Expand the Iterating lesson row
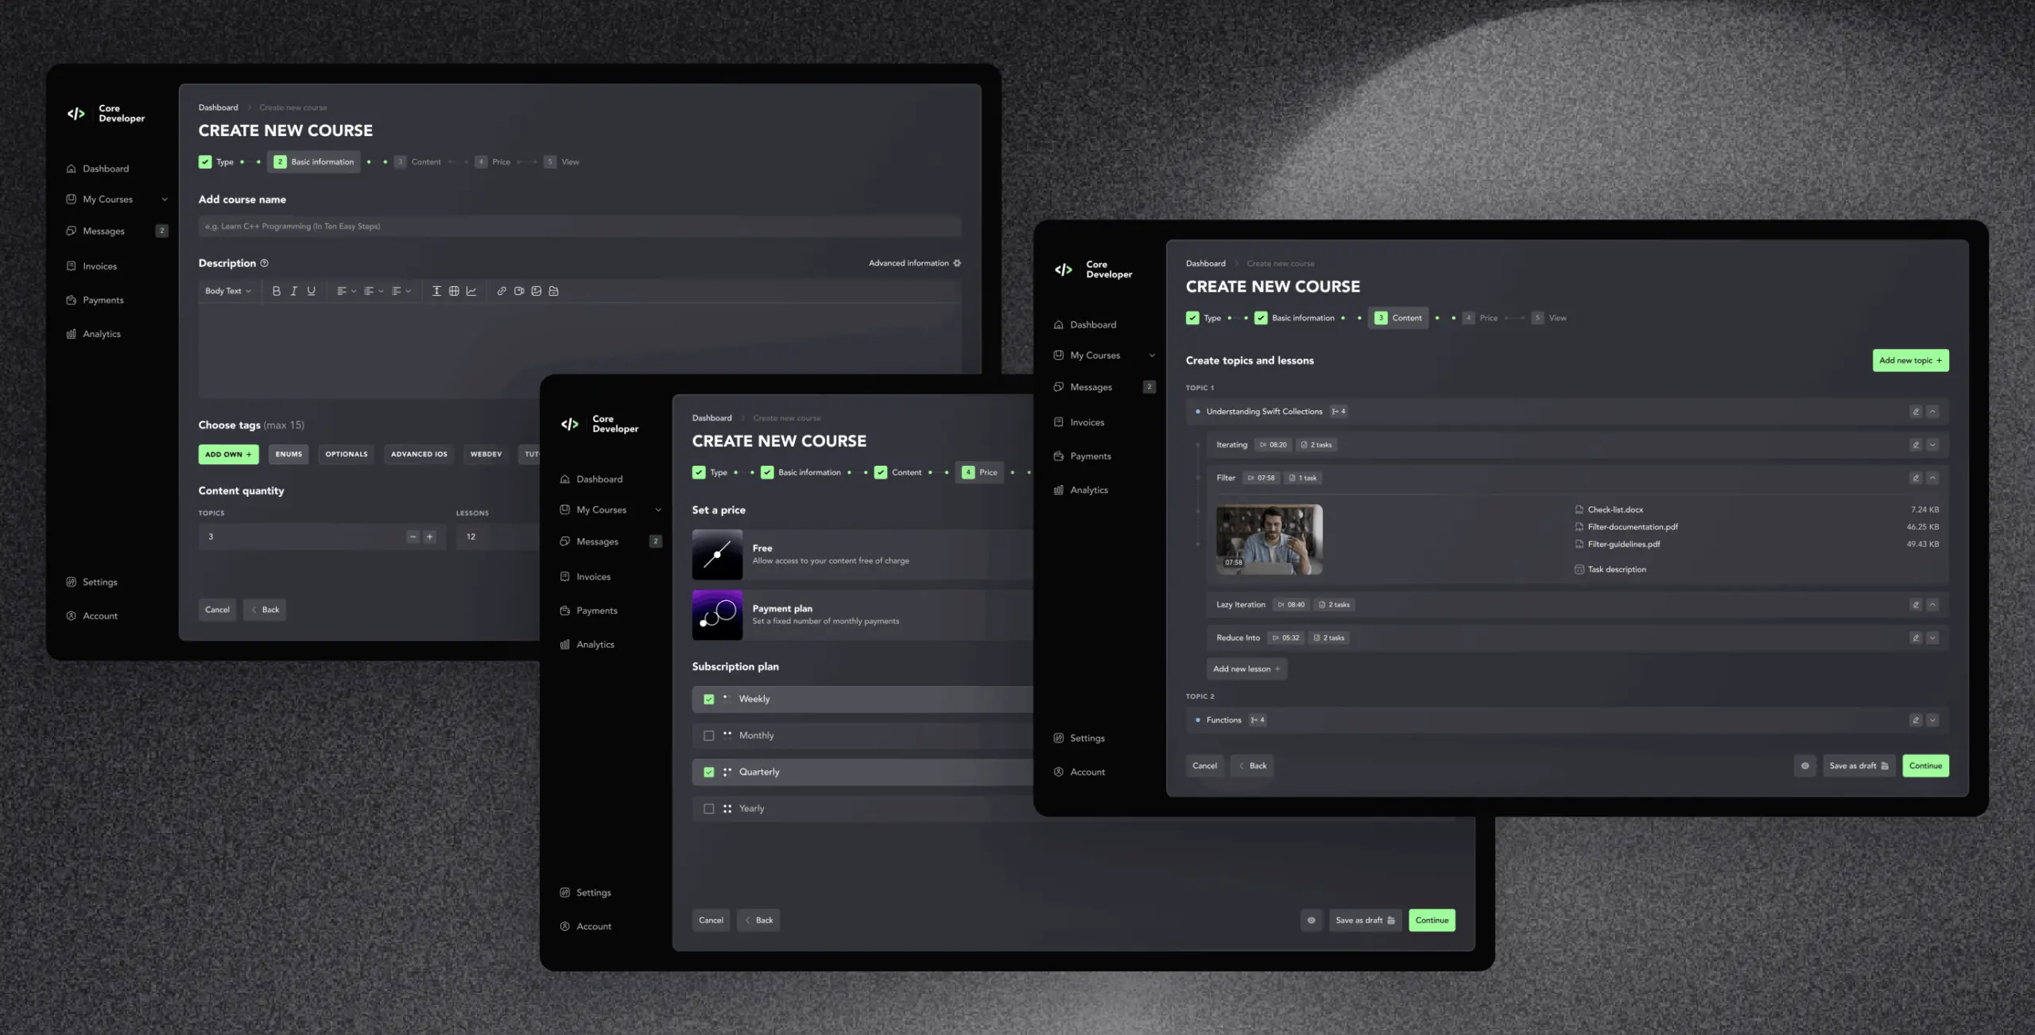Viewport: 2035px width, 1035px height. tap(1932, 445)
